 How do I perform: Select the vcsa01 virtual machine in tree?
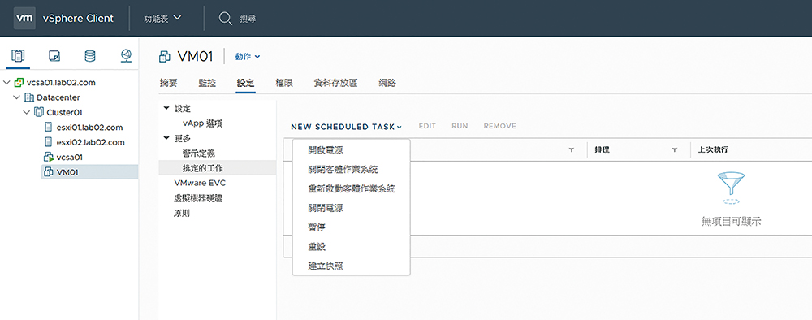tap(70, 157)
